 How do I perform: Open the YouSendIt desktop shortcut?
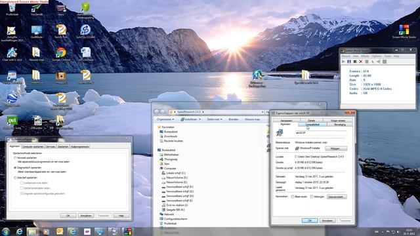[37, 9]
